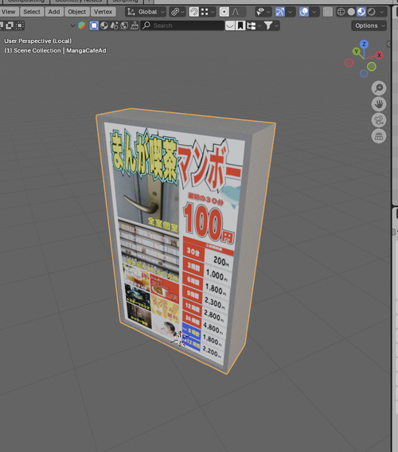Open the View menu
The height and width of the screenshot is (452, 398).
pos(9,12)
